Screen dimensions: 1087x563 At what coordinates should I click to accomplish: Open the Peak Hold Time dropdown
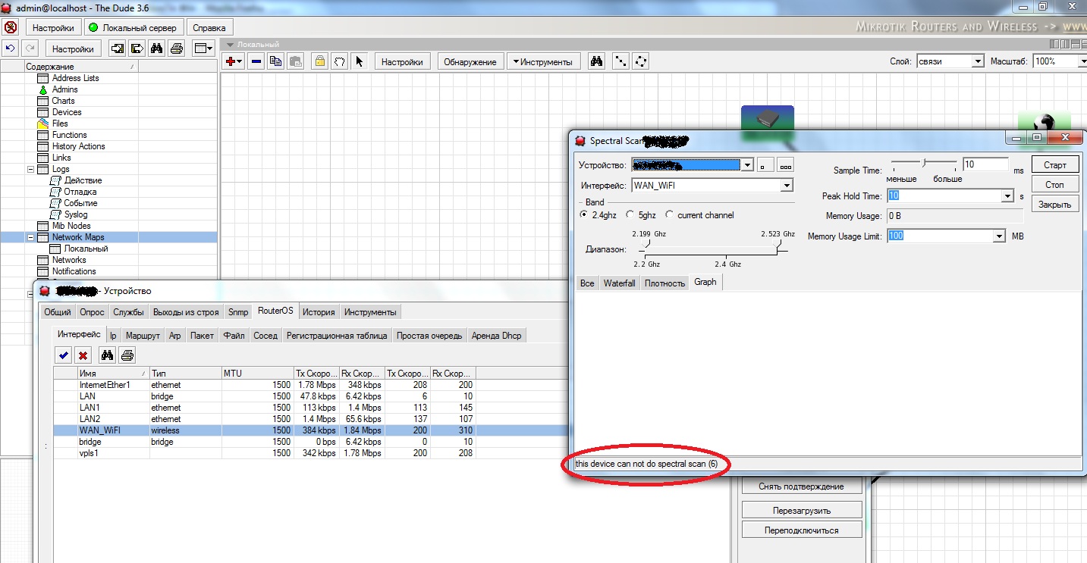(x=1007, y=196)
